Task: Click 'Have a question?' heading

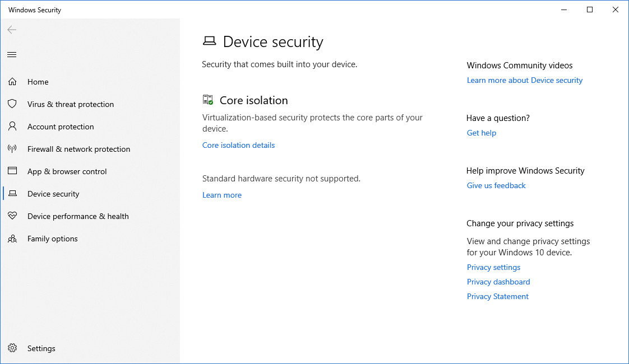Action: tap(498, 118)
